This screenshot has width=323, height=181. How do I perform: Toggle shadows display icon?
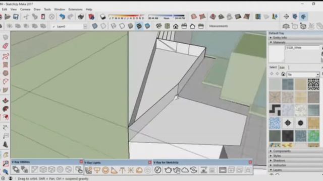point(102,17)
